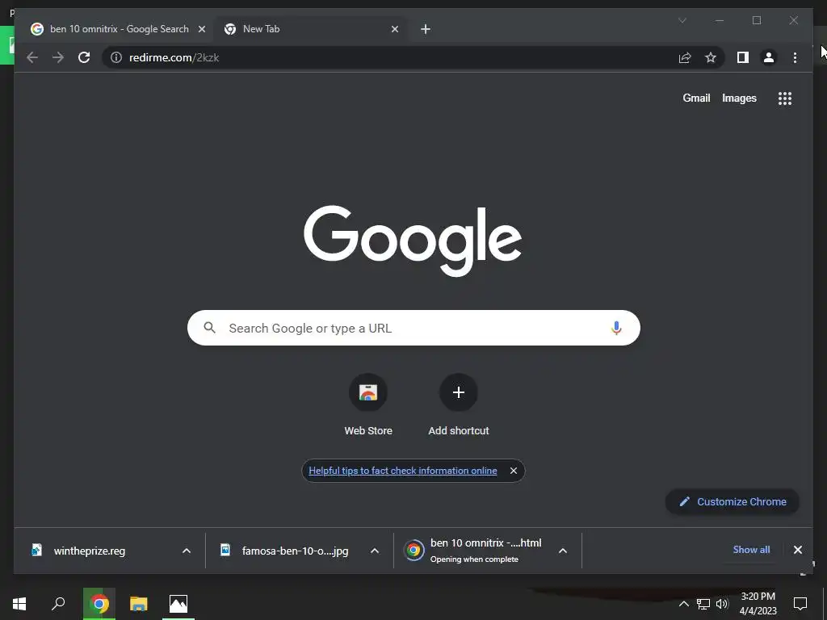Close the ben 10 omnitrix tab
The height and width of the screenshot is (620, 827).
coord(201,30)
